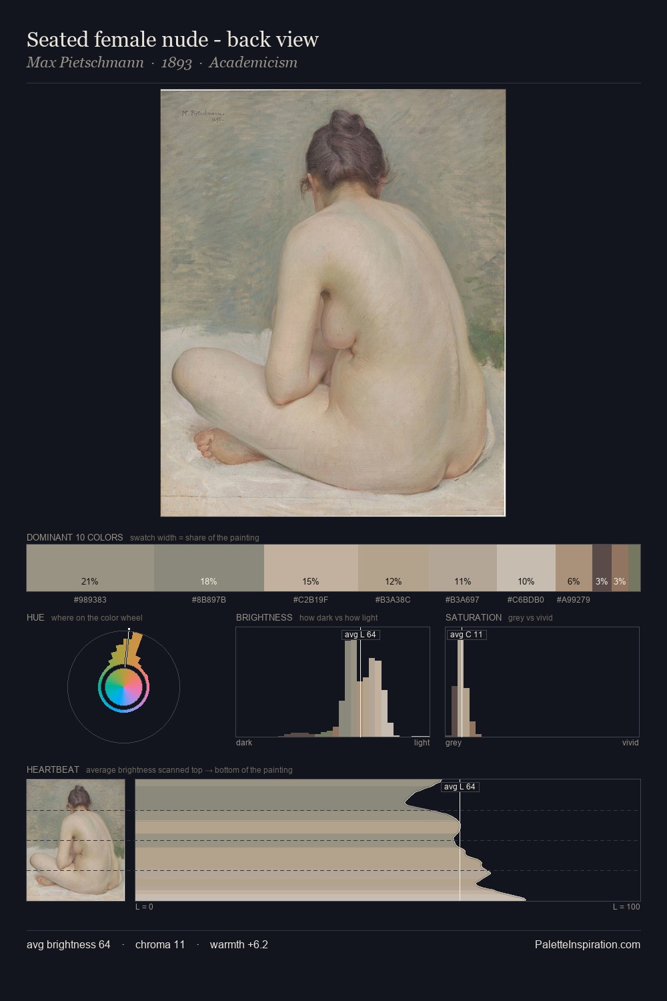Click the 'grey' axis label
The height and width of the screenshot is (1001, 667).
tap(454, 743)
